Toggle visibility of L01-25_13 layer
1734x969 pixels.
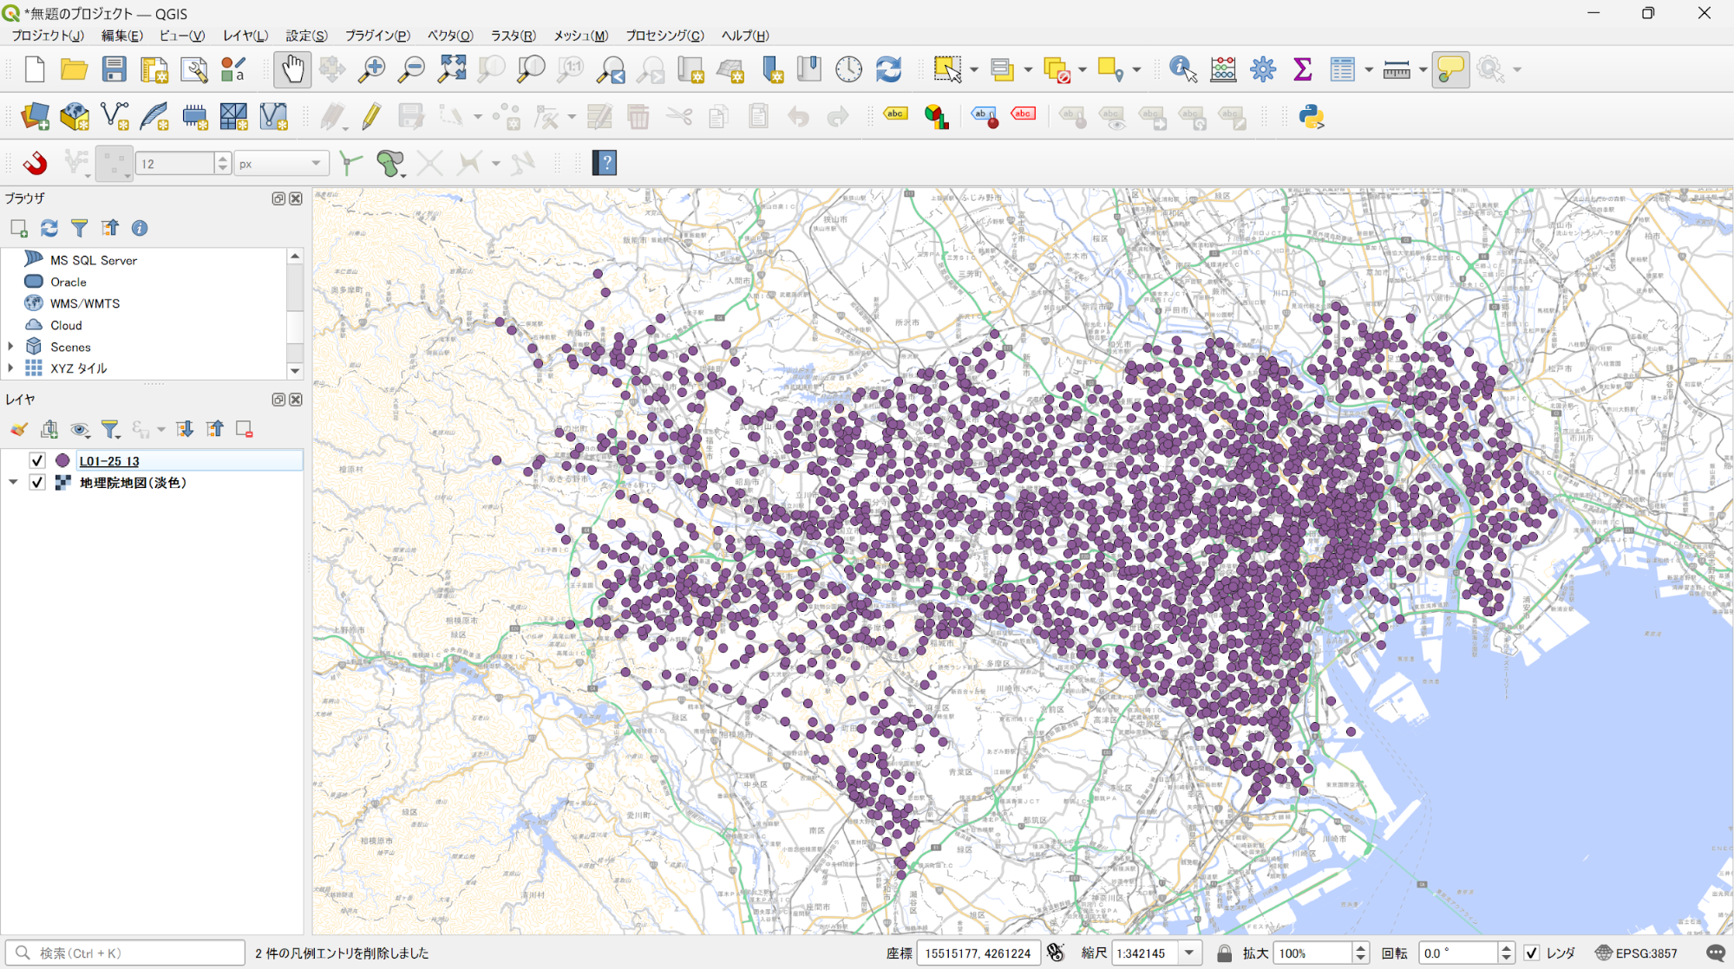37,460
